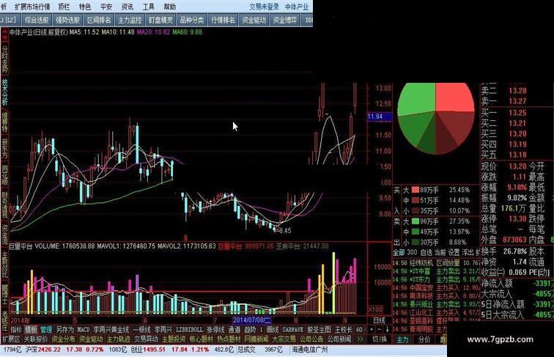Select the 涨停线 indicator
This screenshot has width=554, height=357.
pos(215,329)
